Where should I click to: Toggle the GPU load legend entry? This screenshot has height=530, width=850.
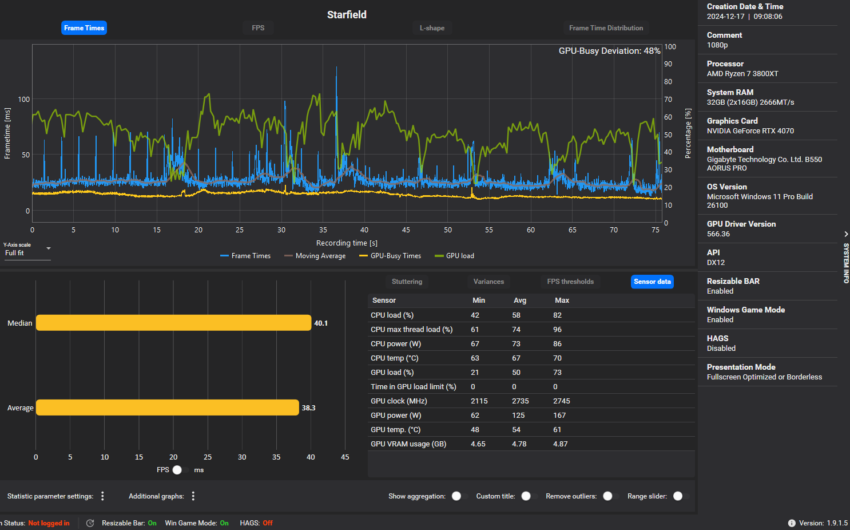455,256
